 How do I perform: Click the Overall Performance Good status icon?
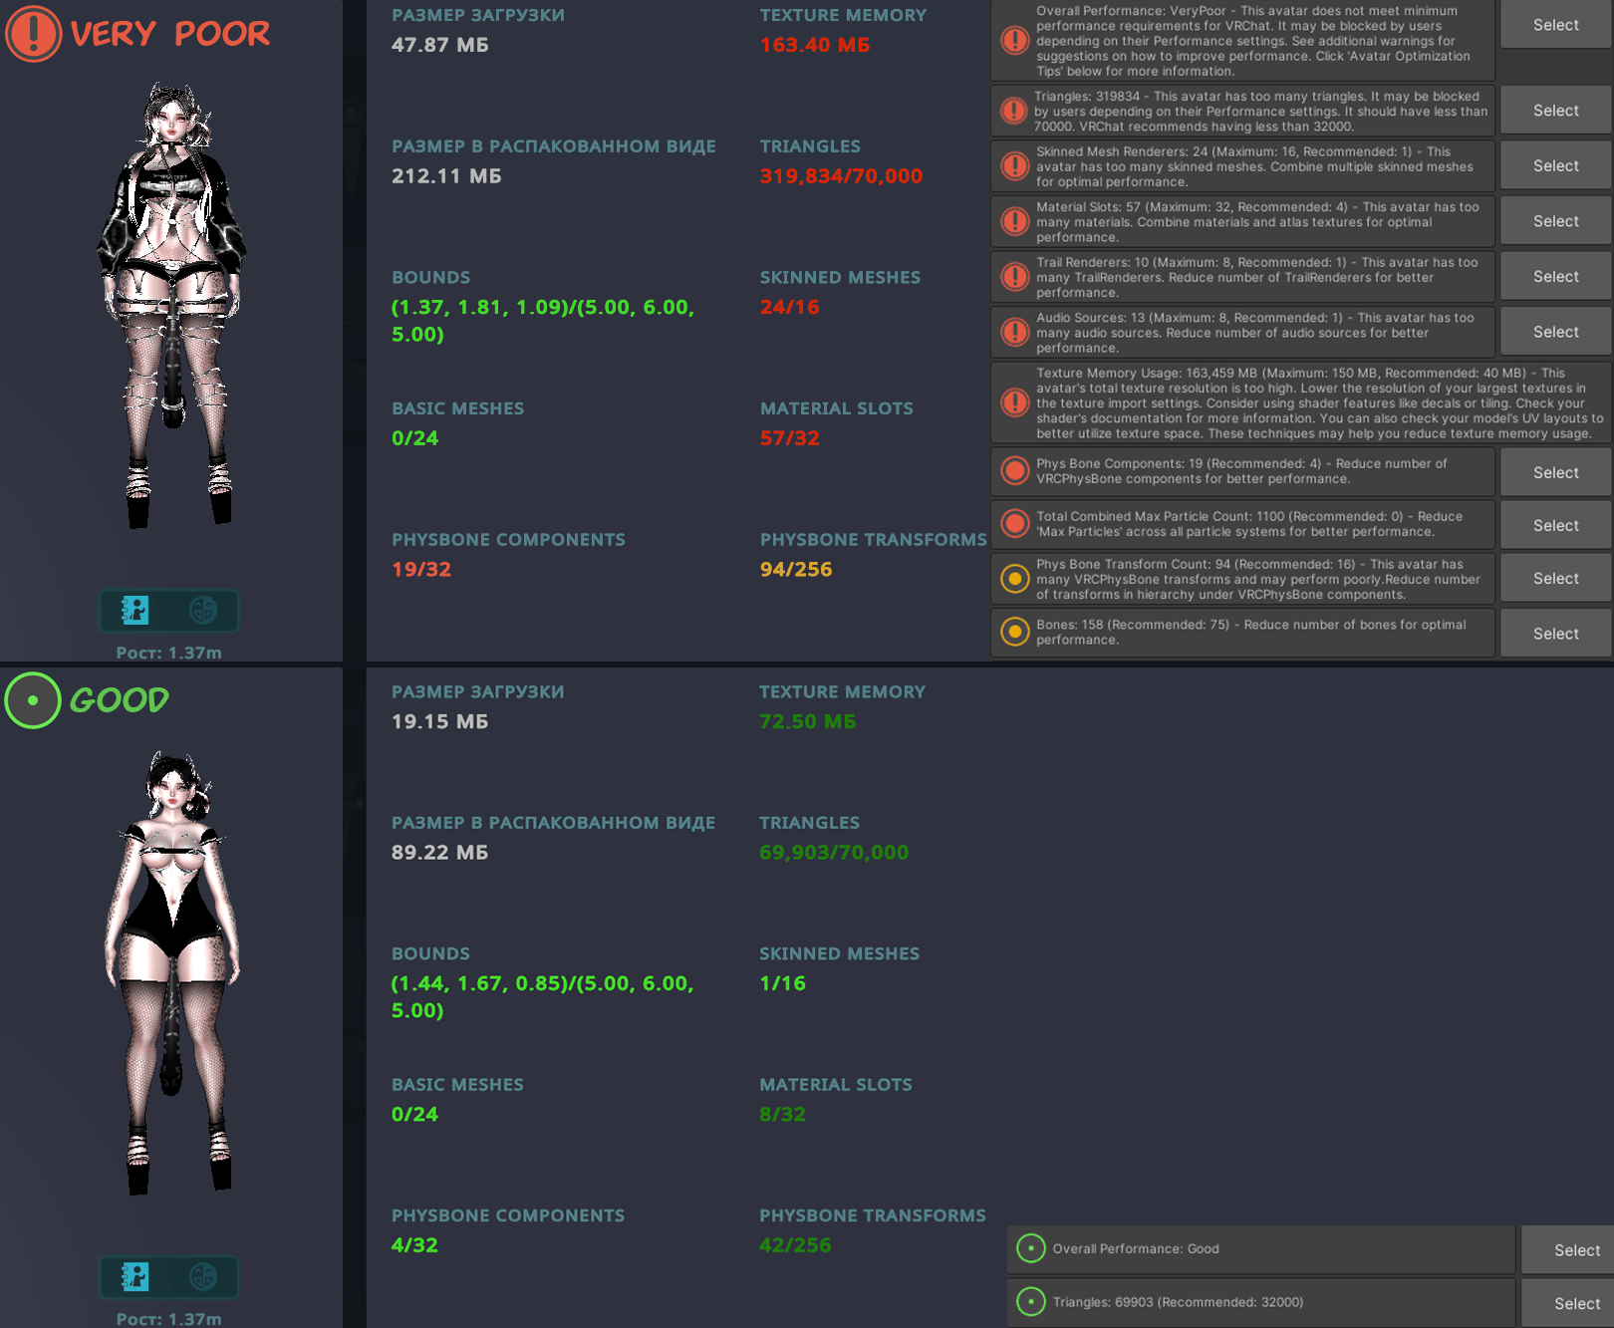(x=1031, y=1248)
